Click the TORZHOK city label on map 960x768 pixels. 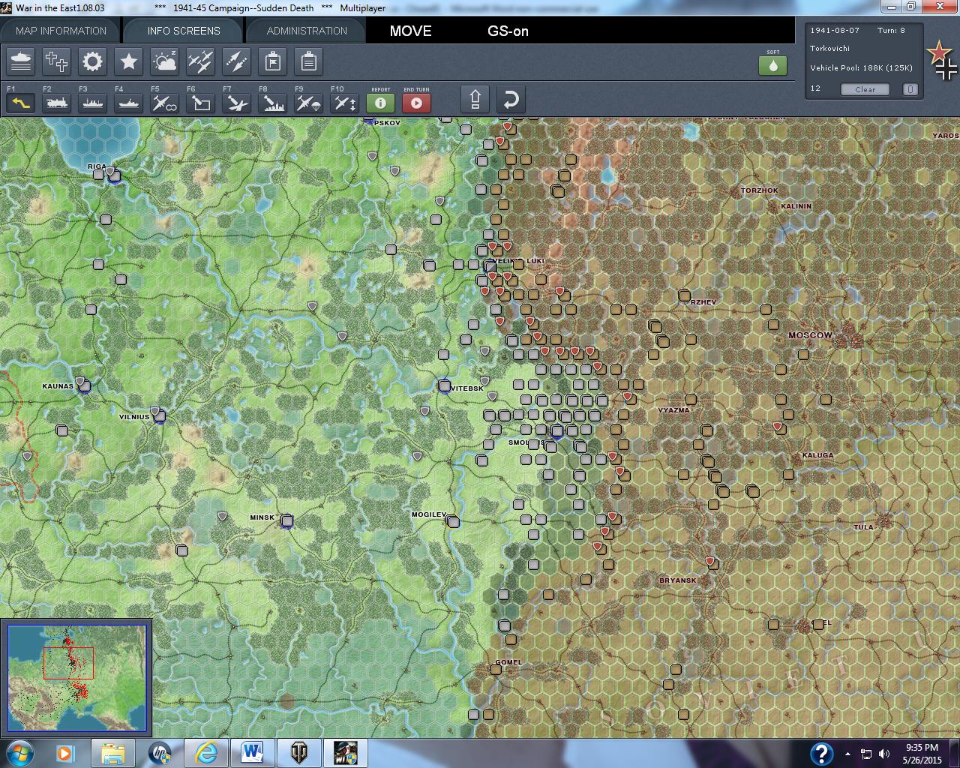pyautogui.click(x=759, y=190)
